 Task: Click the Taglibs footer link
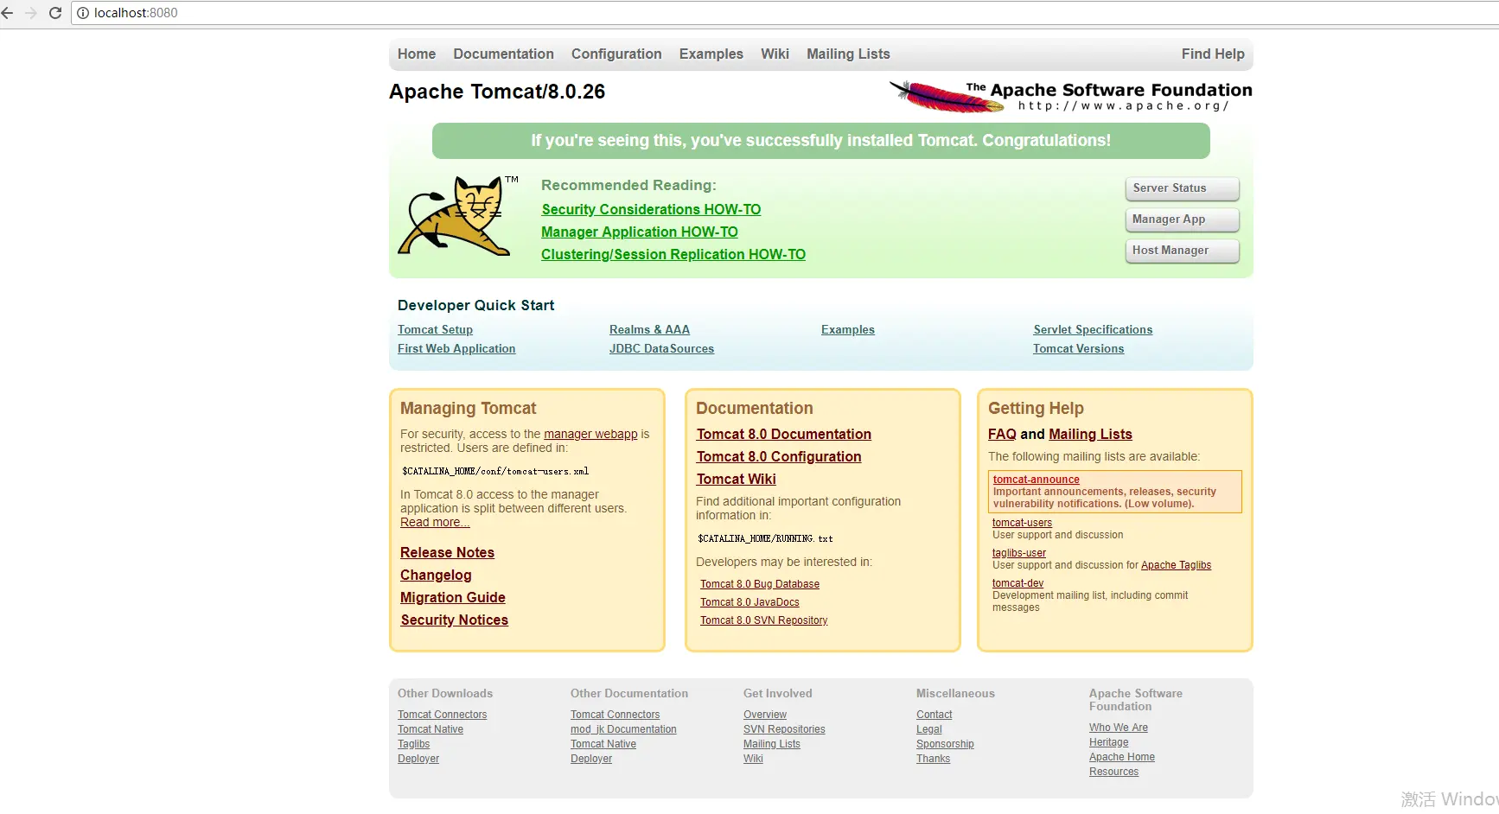coord(413,744)
